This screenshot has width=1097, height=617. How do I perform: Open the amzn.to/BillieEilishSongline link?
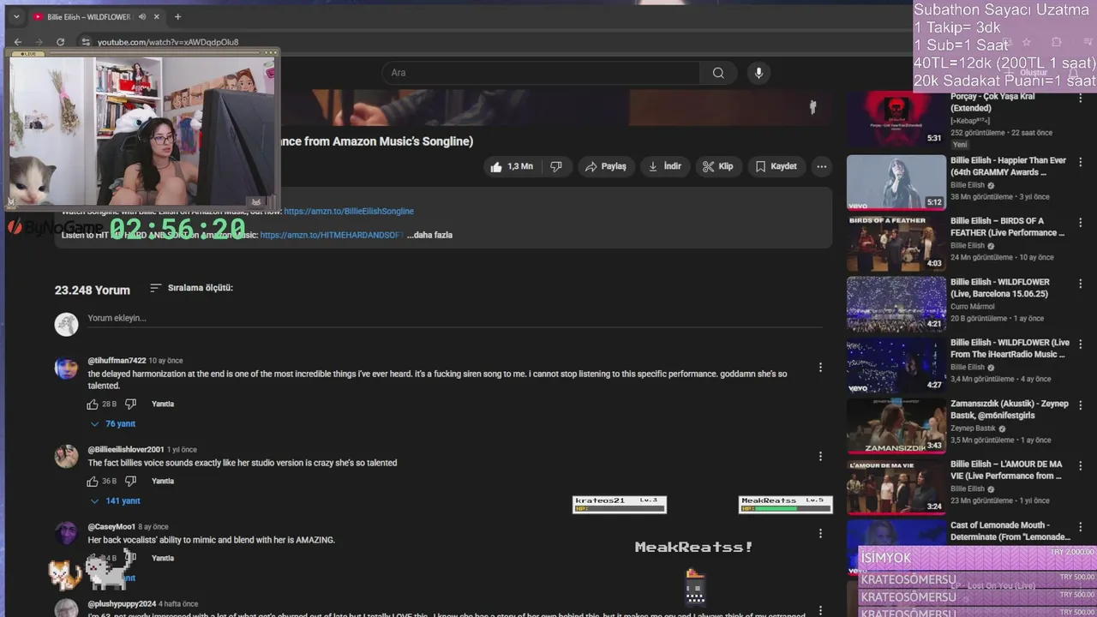tap(349, 211)
